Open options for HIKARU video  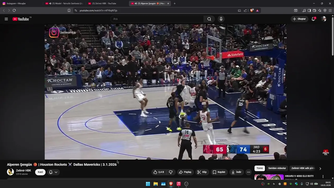tap(323, 177)
